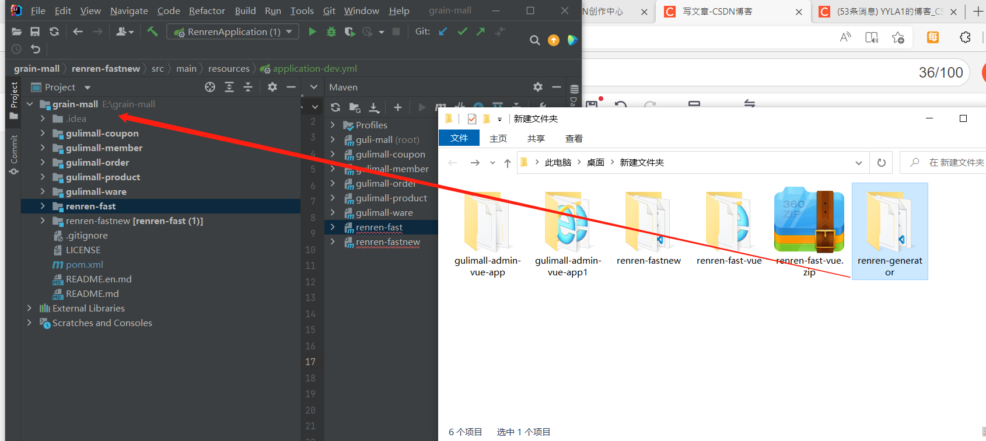Screen dimensions: 986x441
Task: Open the Project view mode dropdown
Action: point(88,87)
